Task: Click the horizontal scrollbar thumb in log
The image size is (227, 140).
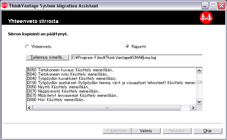Action: [107, 108]
